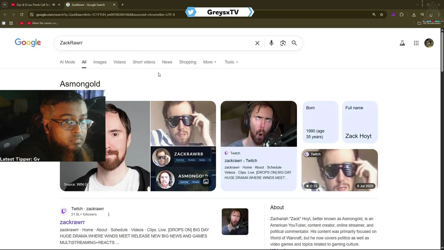Open the Google apps grid
Image resolution: width=444 pixels, height=250 pixels.
click(416, 43)
